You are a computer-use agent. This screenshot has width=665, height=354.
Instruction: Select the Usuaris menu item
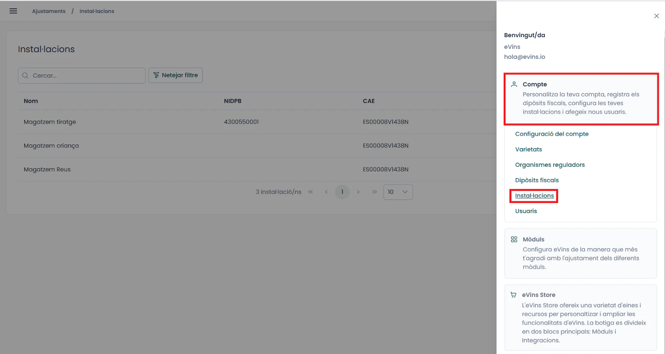tap(526, 211)
